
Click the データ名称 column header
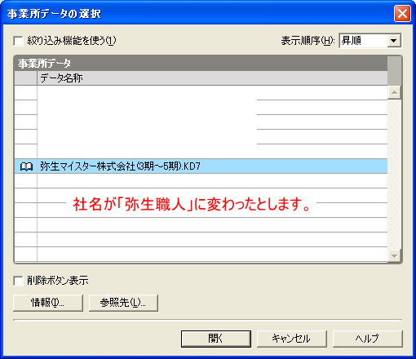tap(212, 78)
